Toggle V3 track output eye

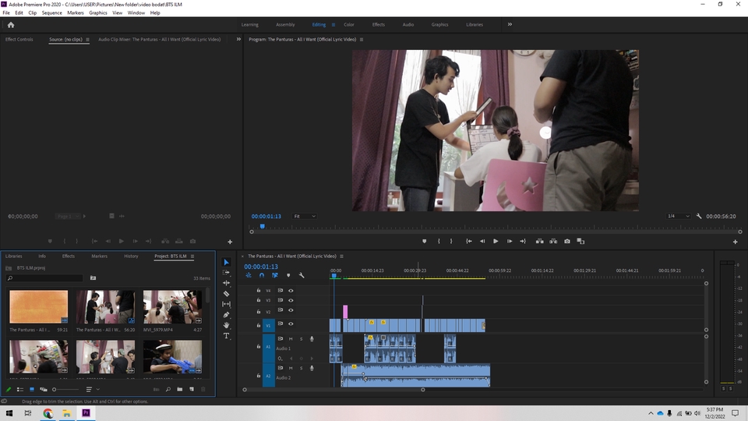[291, 300]
